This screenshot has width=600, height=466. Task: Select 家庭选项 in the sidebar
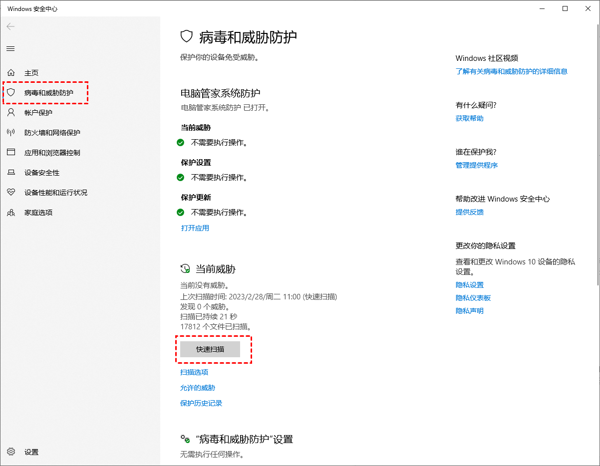click(x=38, y=213)
